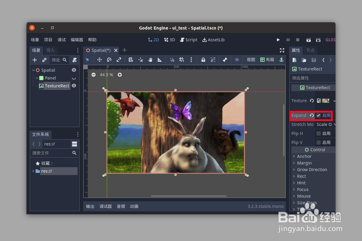Enable the Flip H checkbox

tap(318, 133)
